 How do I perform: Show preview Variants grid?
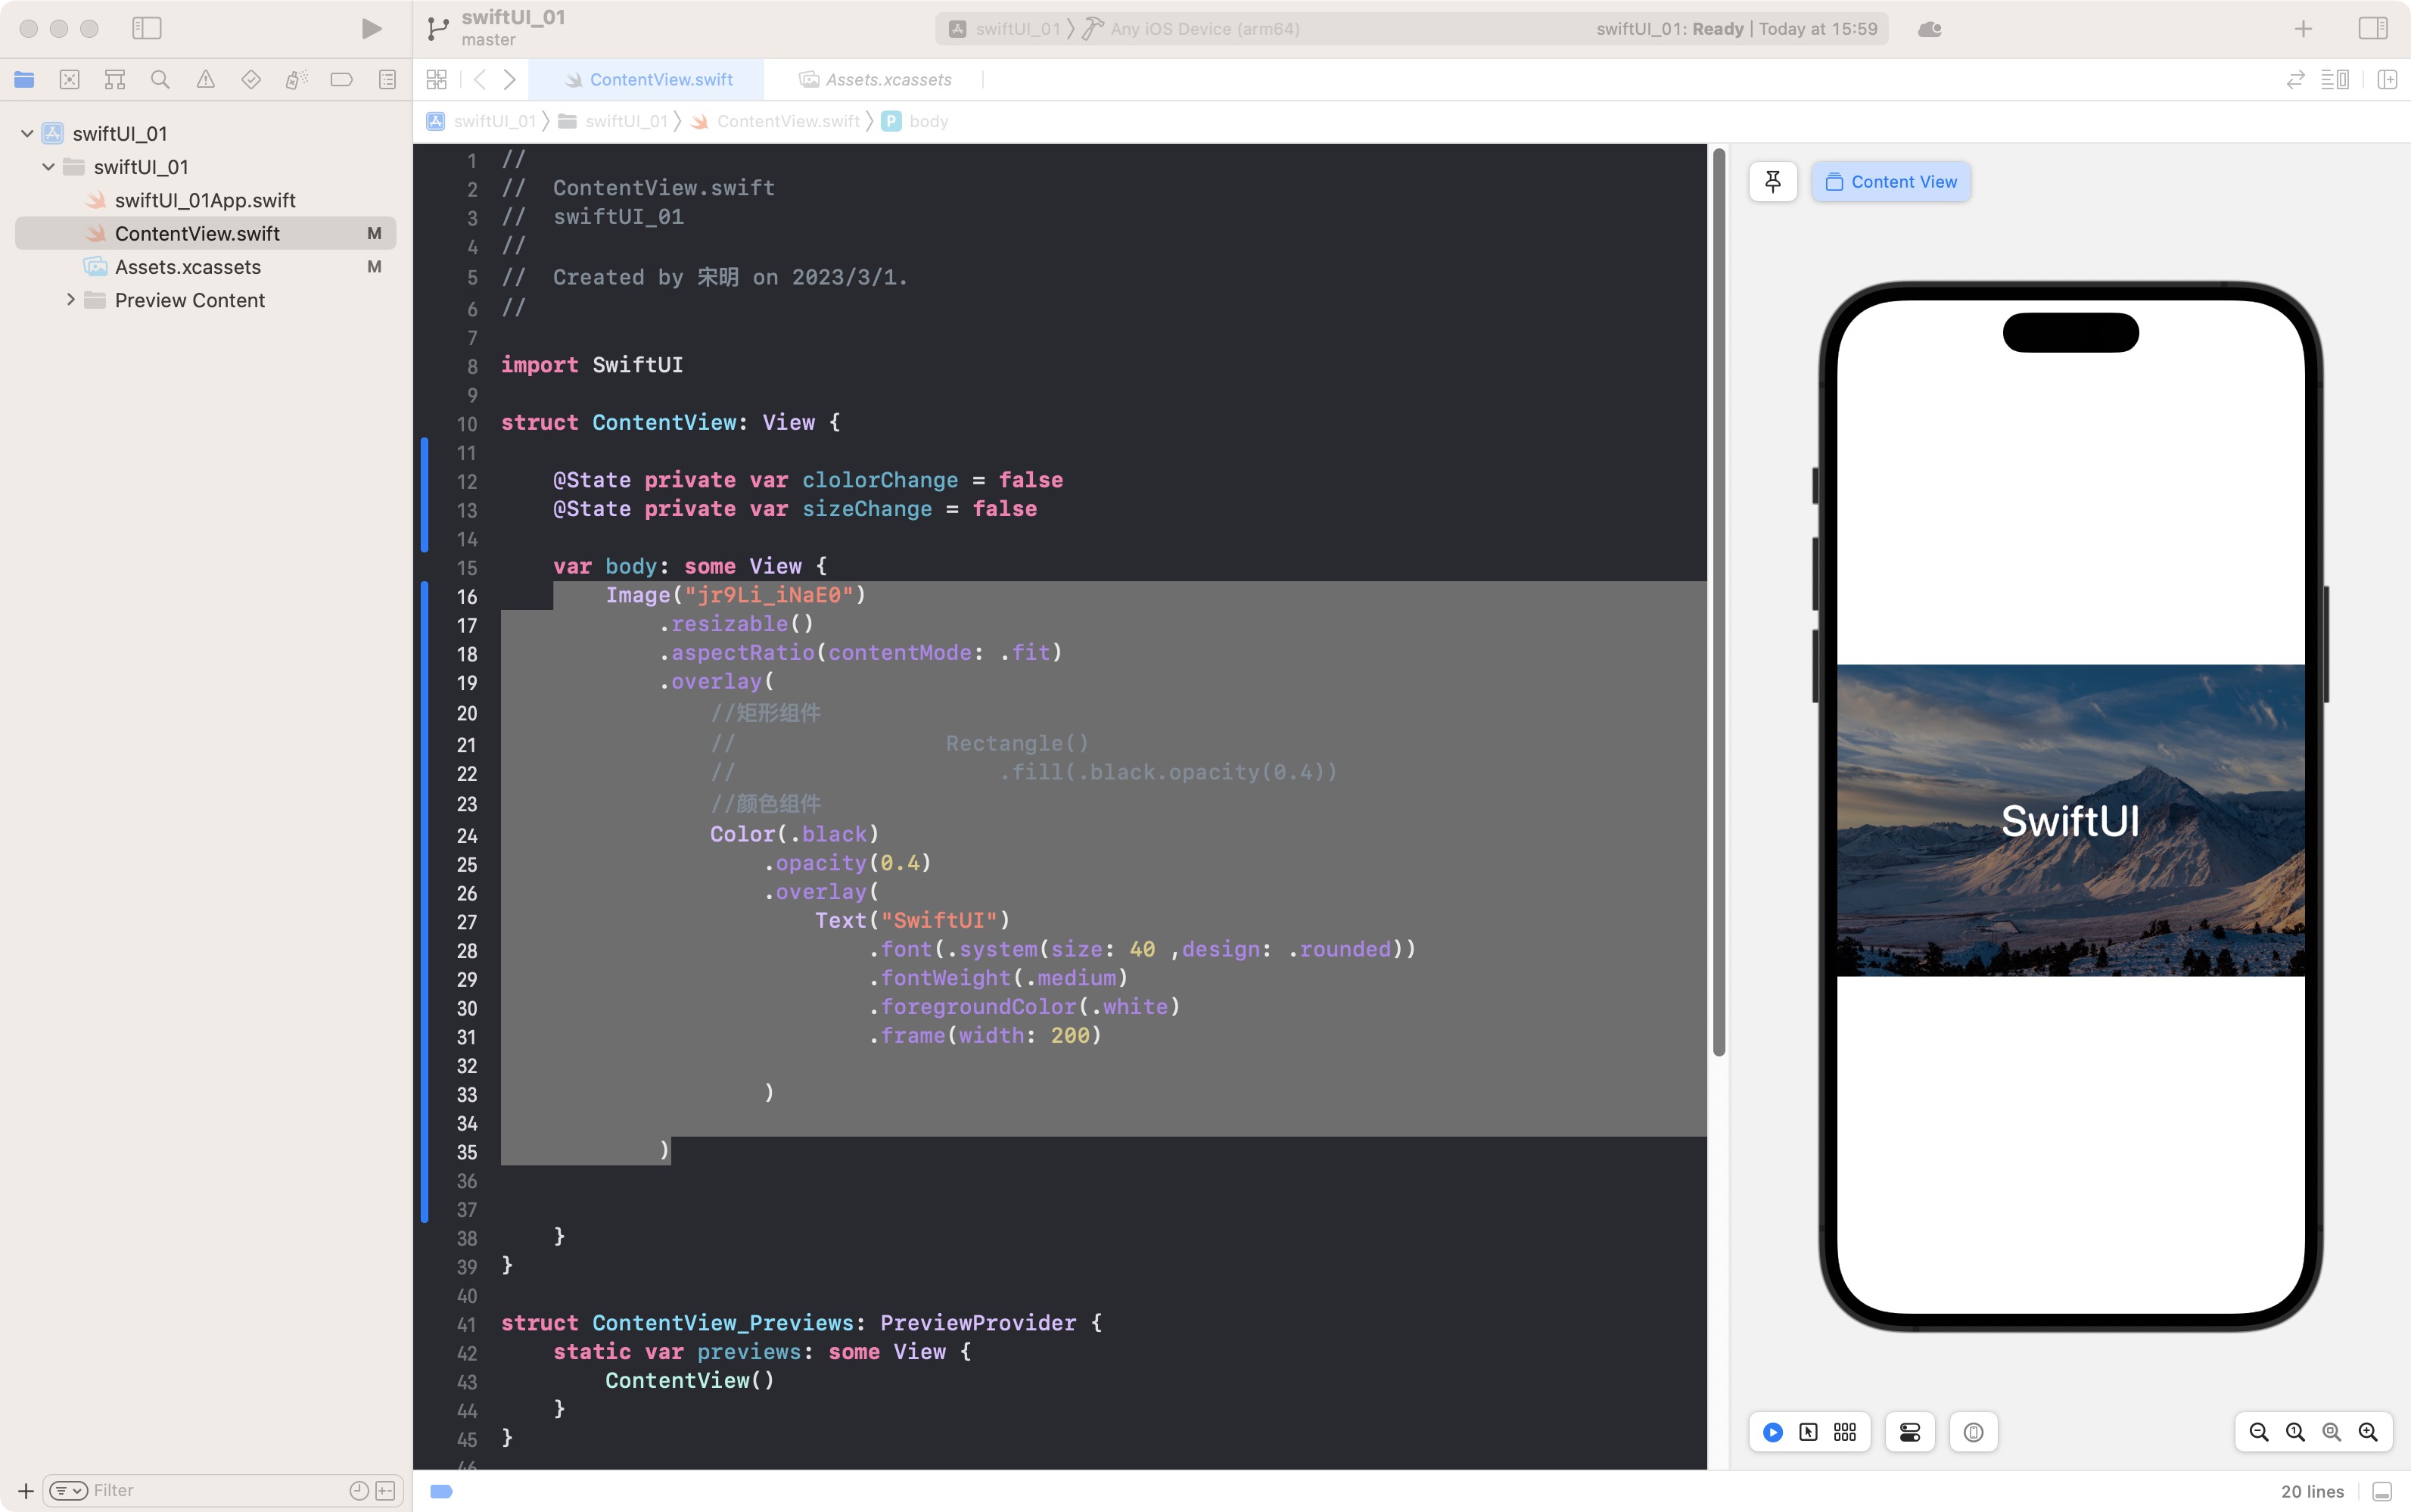pos(1845,1432)
